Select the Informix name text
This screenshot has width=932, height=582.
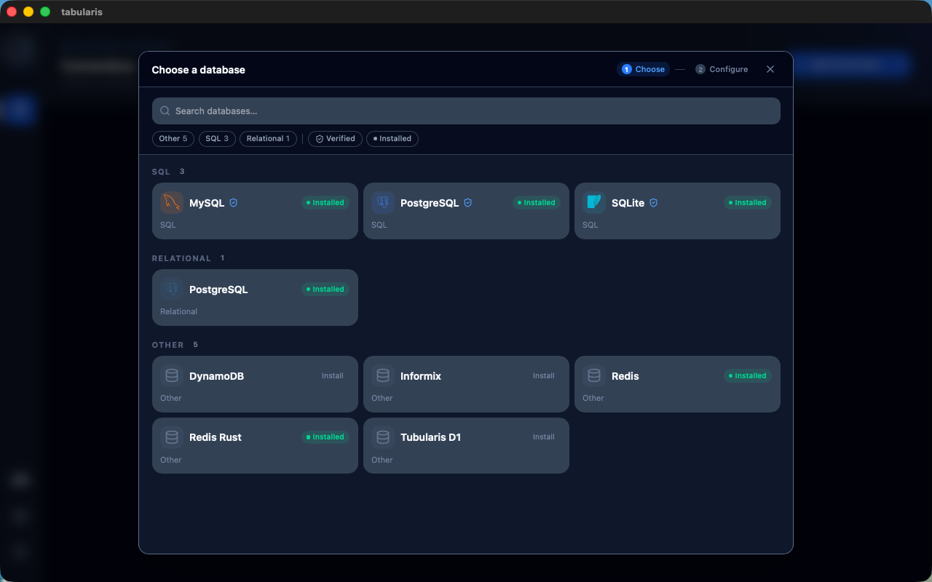421,376
